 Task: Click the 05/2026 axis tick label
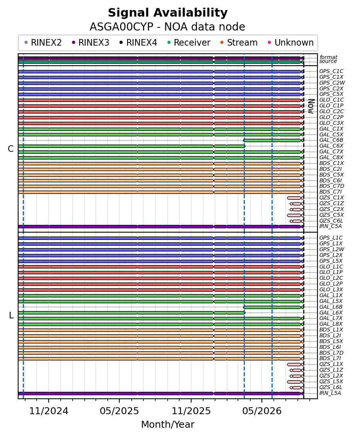pyautogui.click(x=262, y=411)
